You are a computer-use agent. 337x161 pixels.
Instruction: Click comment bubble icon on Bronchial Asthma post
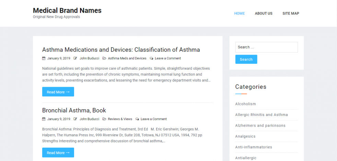(x=137, y=119)
